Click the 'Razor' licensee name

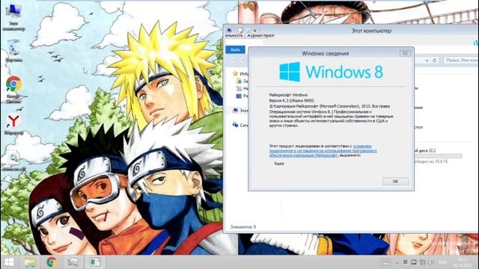pyautogui.click(x=279, y=164)
